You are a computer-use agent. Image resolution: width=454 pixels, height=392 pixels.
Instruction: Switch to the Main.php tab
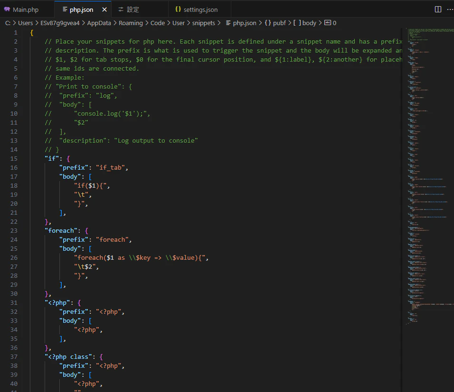pyautogui.click(x=26, y=9)
